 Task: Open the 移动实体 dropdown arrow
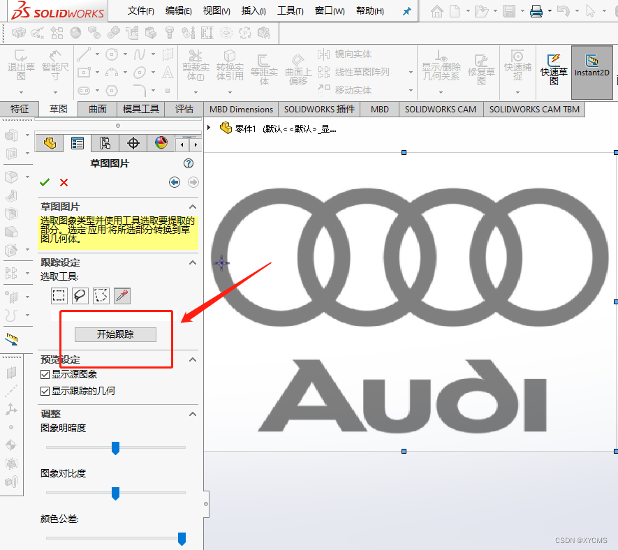[411, 90]
